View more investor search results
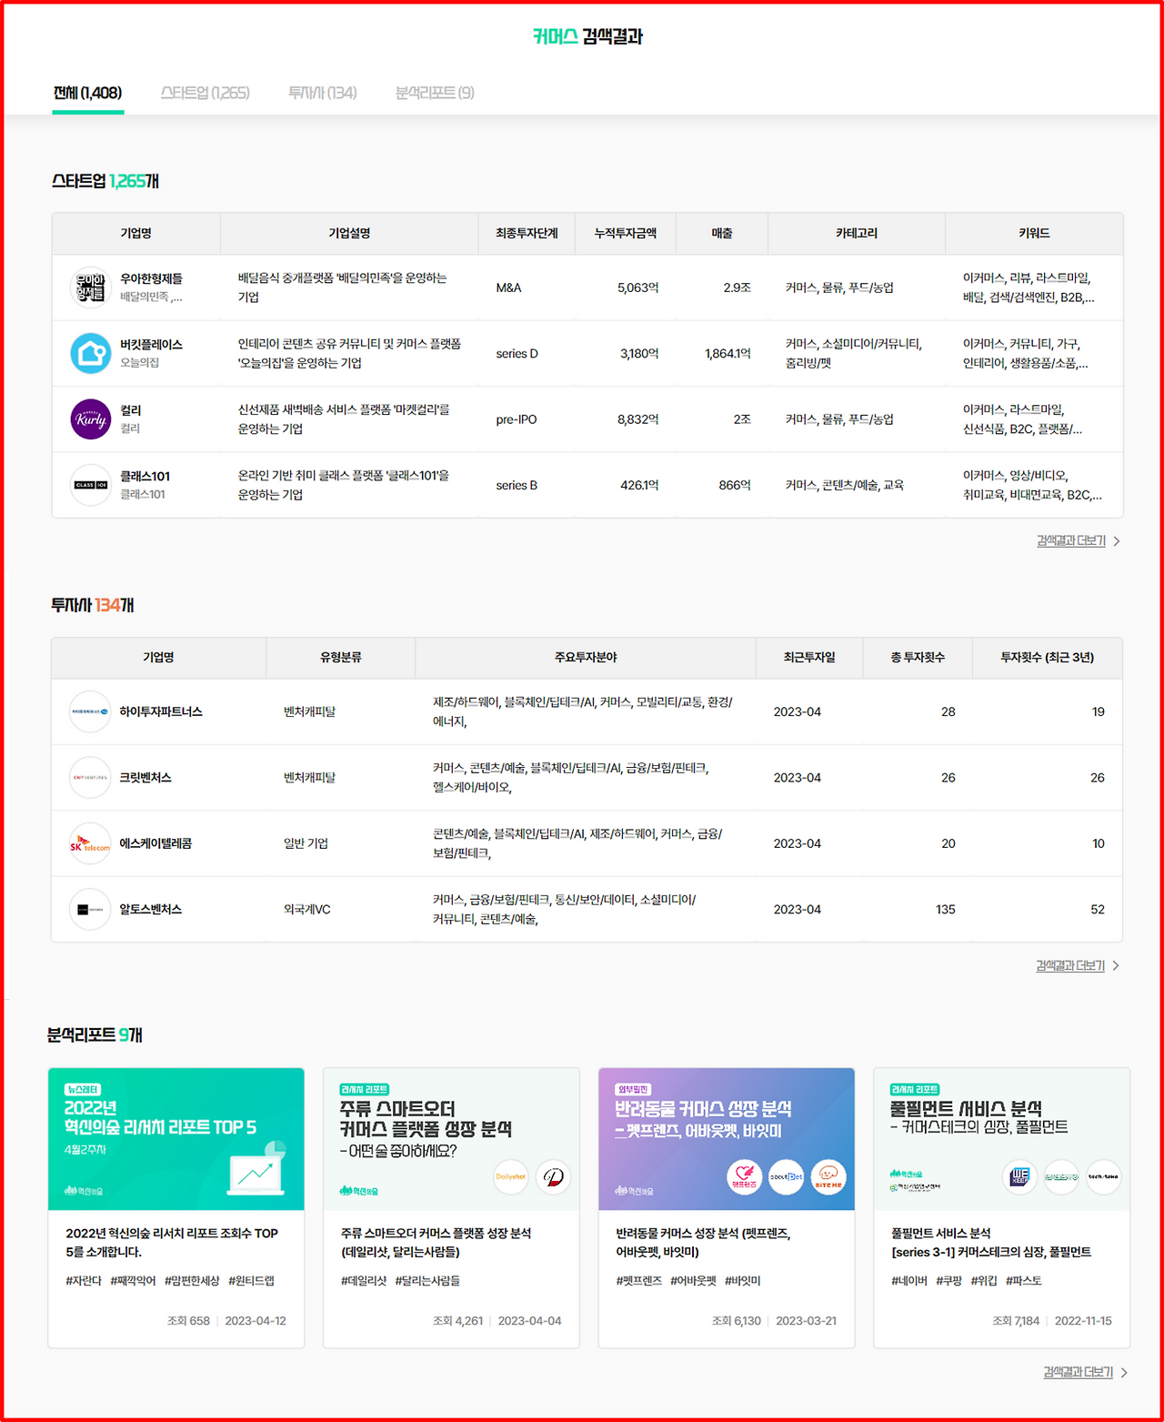1164x1422 pixels. (x=1070, y=965)
